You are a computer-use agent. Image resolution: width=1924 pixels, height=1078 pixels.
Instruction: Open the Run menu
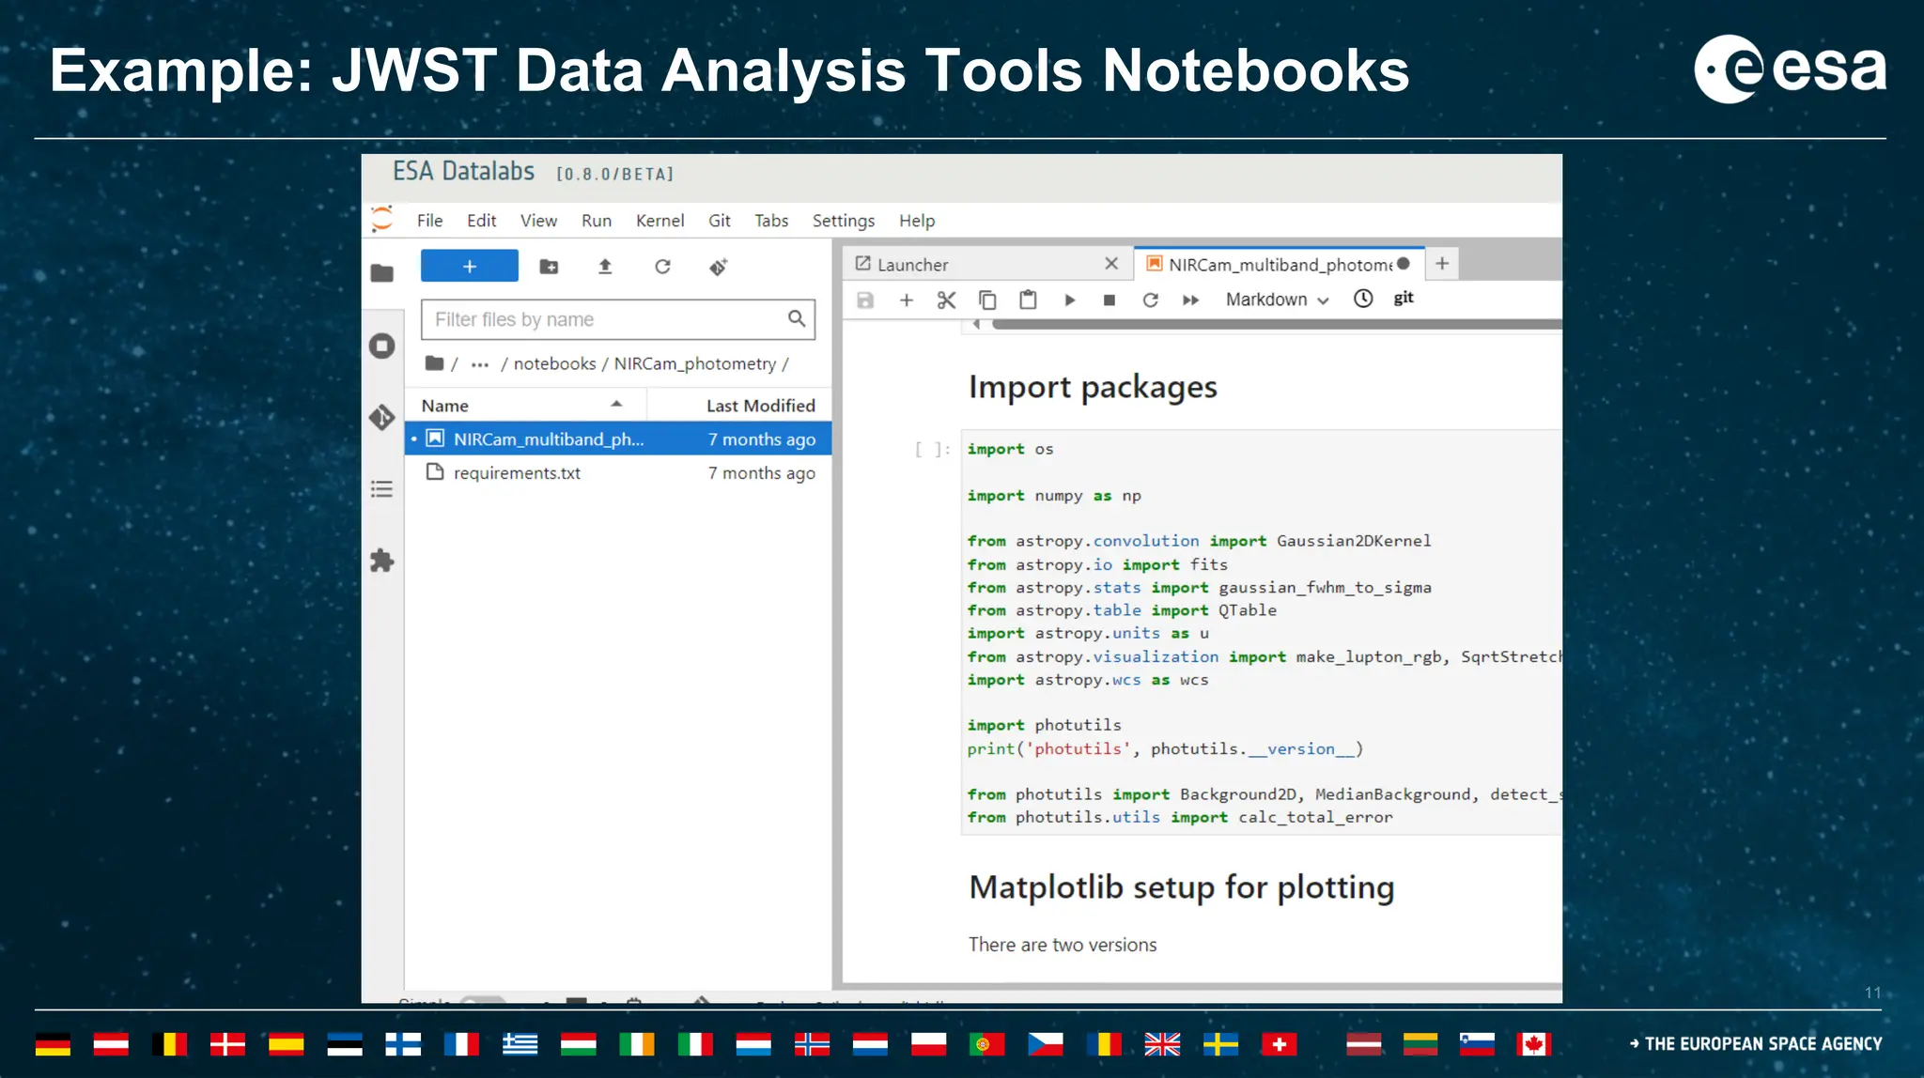tap(597, 221)
